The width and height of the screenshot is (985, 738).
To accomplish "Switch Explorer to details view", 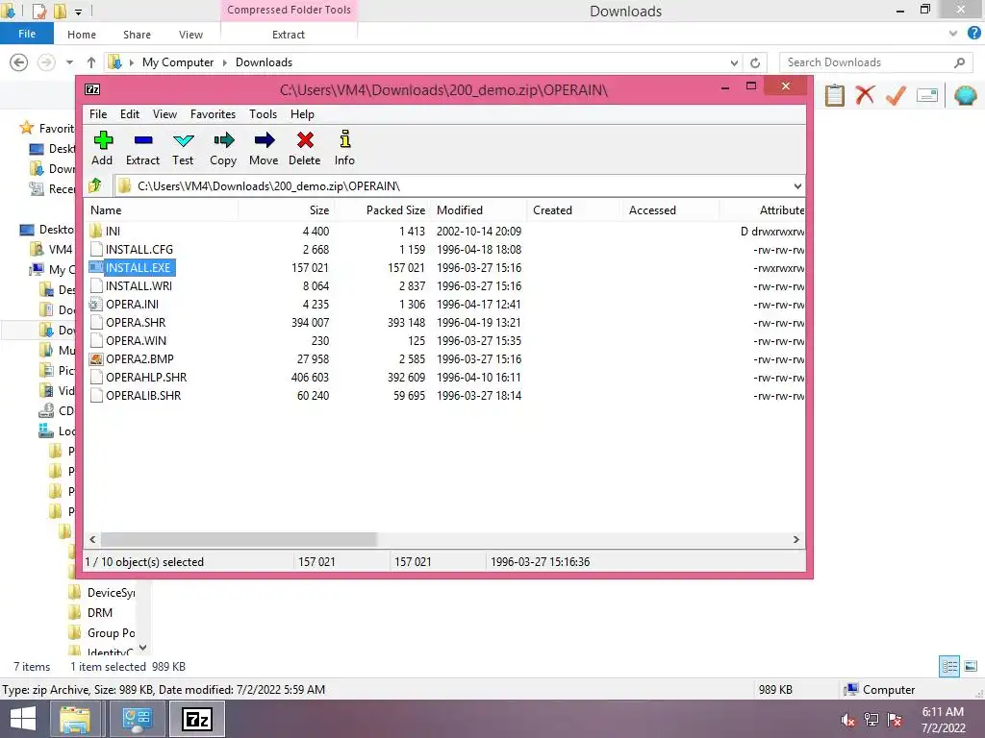I will click(x=949, y=667).
